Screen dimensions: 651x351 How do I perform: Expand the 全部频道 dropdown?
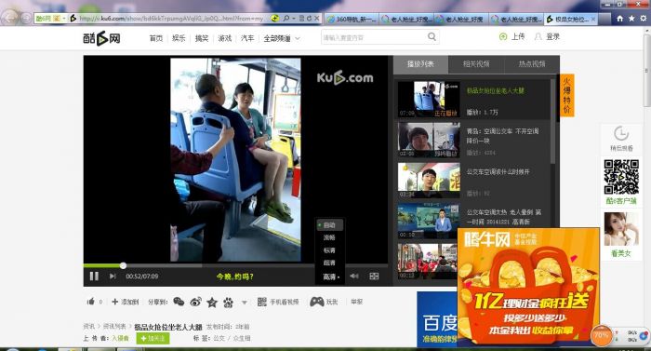282,38
